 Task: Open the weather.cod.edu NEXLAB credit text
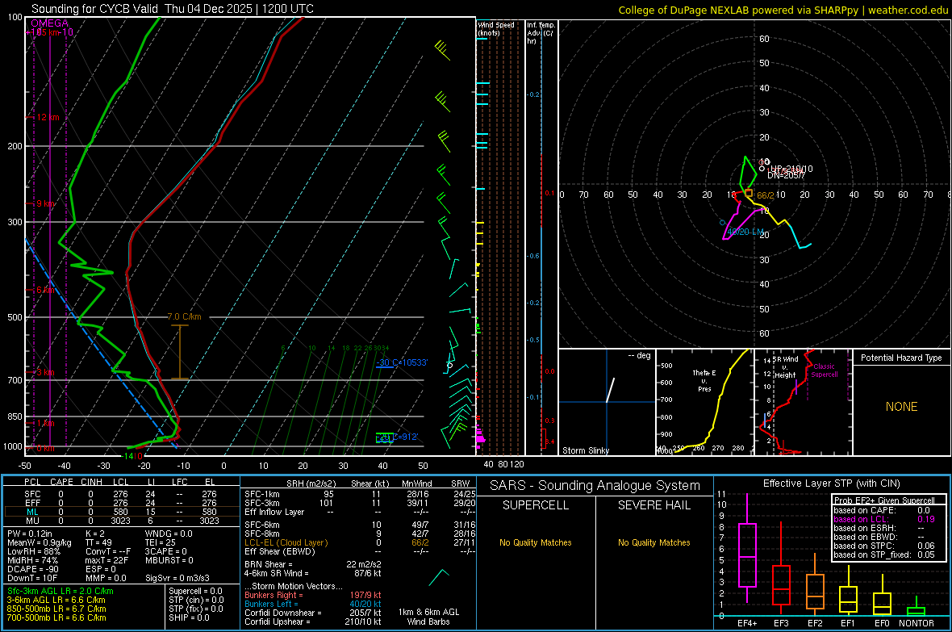tap(783, 10)
